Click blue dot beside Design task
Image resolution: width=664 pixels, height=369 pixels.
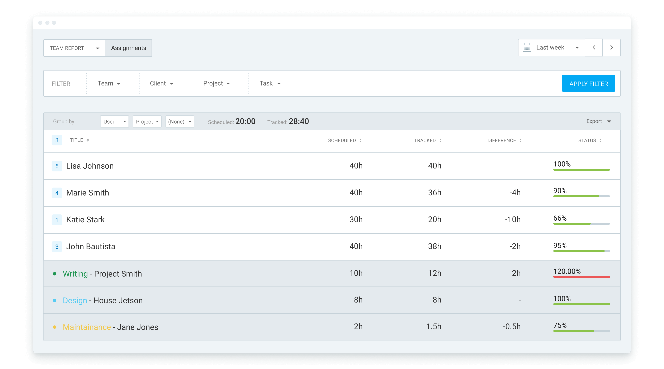click(55, 300)
